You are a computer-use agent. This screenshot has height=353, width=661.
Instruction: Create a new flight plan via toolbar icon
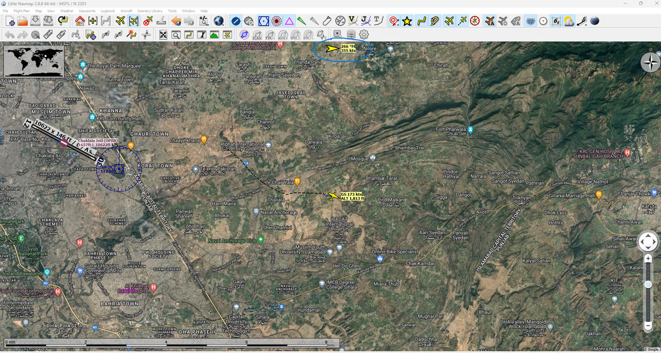10,21
